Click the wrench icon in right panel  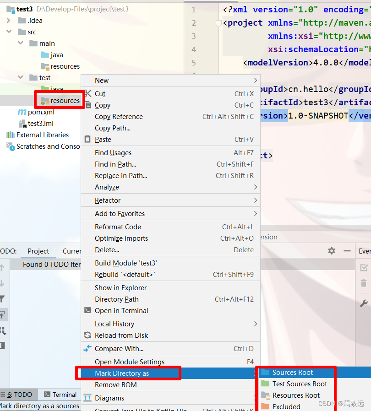coord(364,303)
